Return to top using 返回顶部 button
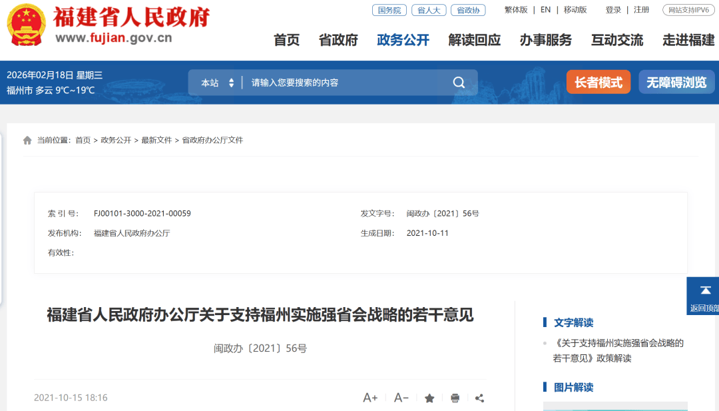This screenshot has height=411, width=719. (x=704, y=296)
